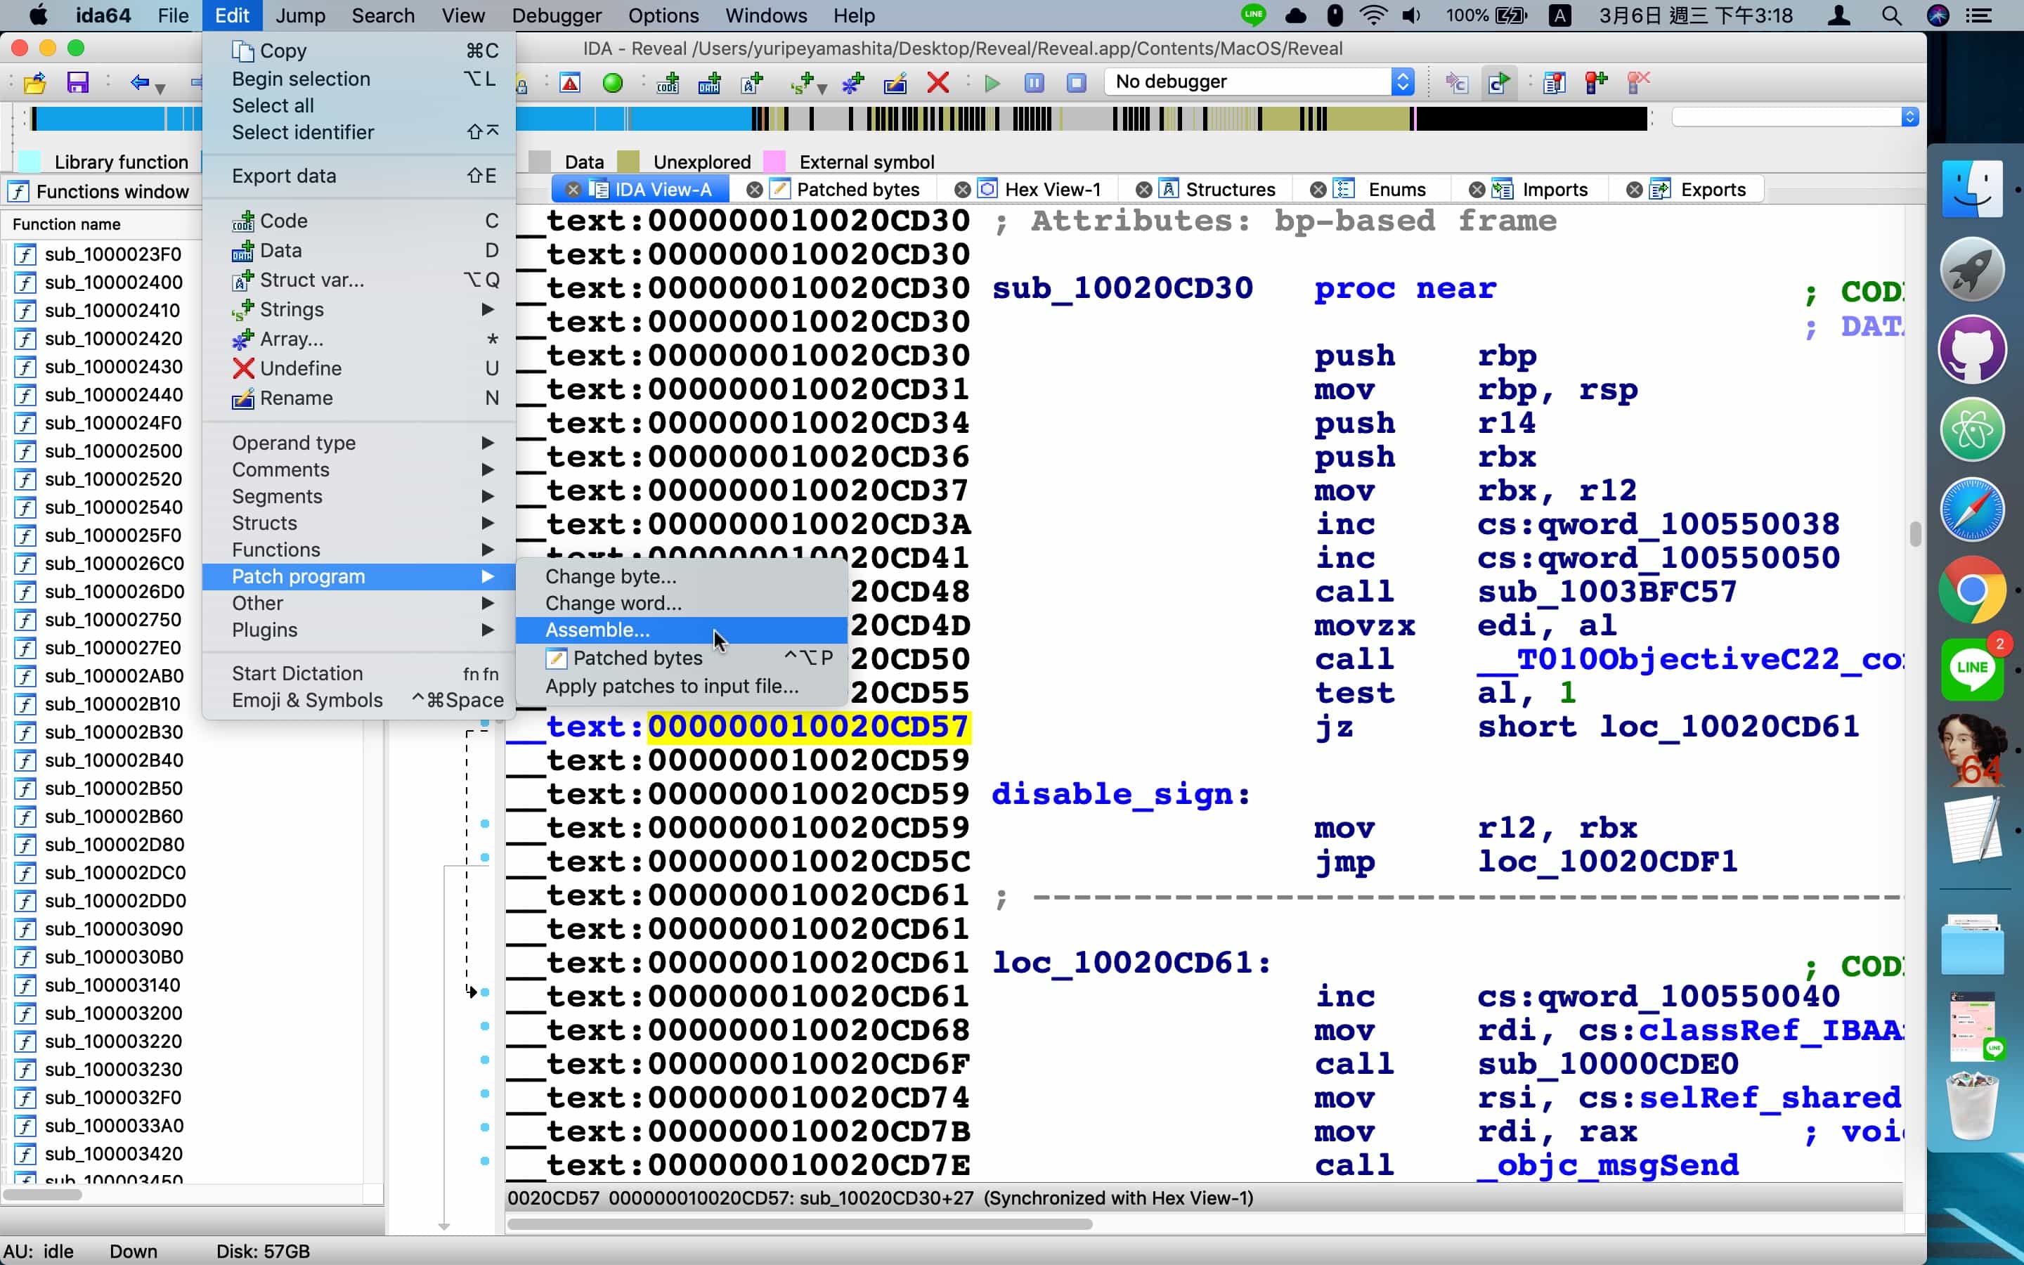Click the Create code toolbar icon

[668, 82]
